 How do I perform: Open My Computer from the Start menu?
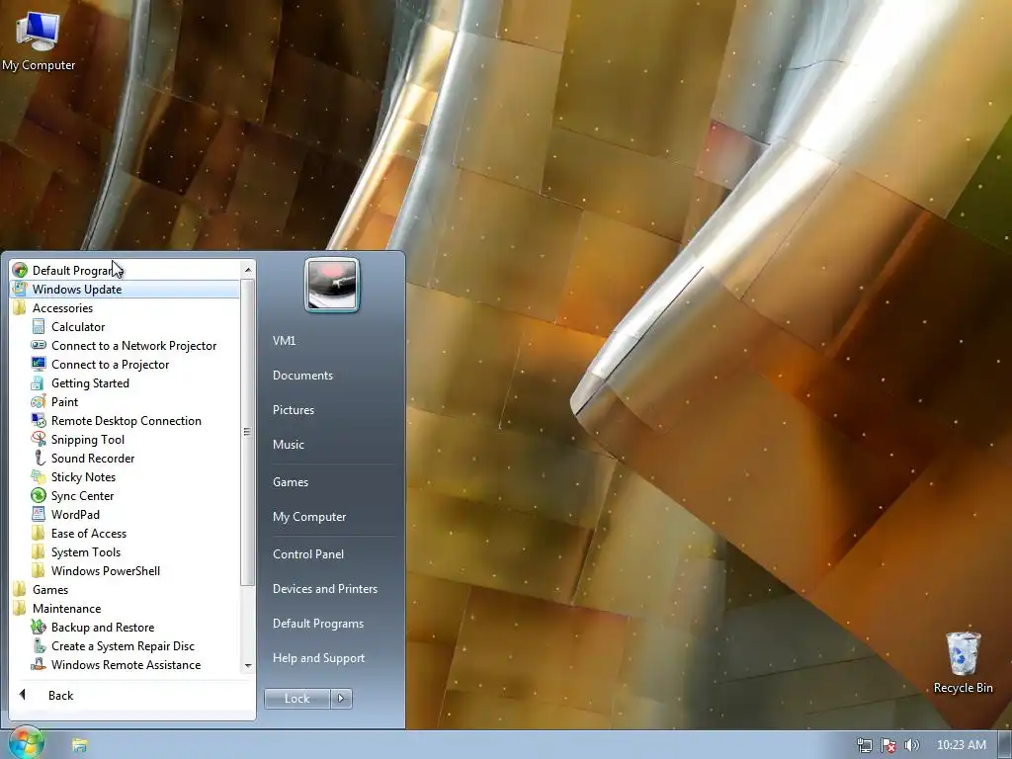[309, 516]
